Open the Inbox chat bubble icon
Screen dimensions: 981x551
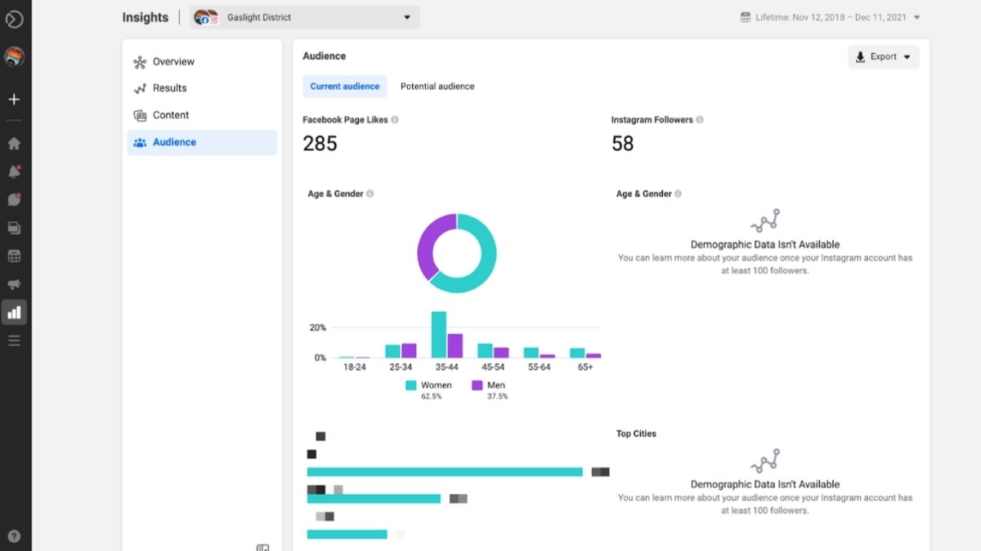pos(14,200)
